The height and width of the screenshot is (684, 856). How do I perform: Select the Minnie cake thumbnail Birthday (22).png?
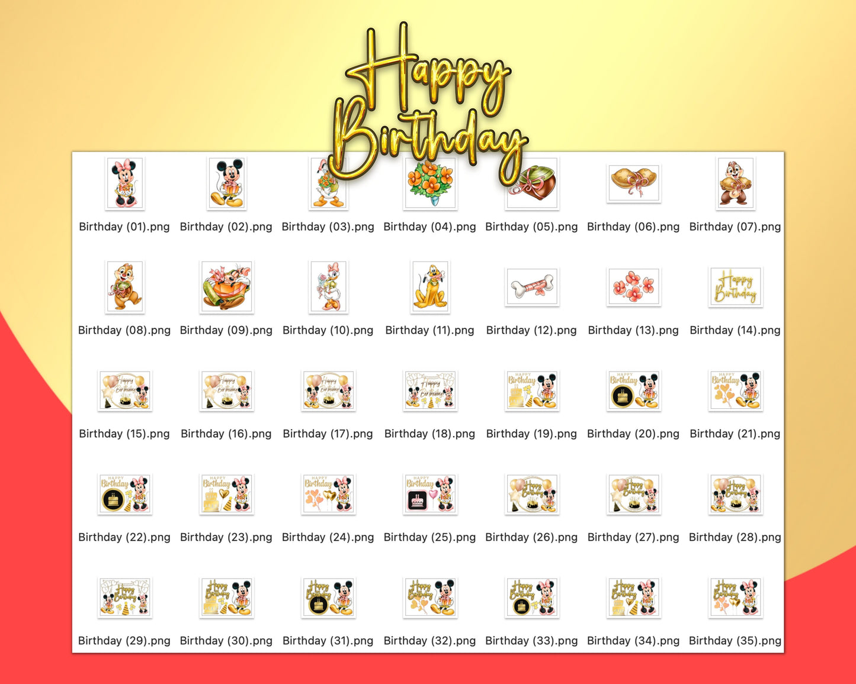(124, 494)
